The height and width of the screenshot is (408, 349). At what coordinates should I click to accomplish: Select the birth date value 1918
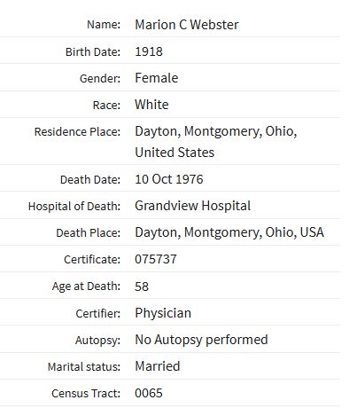coord(149,51)
